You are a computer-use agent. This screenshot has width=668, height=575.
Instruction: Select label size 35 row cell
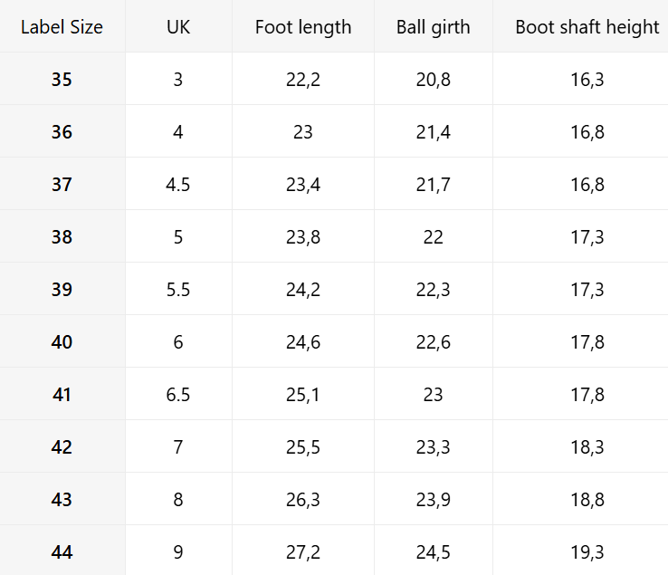[62, 80]
